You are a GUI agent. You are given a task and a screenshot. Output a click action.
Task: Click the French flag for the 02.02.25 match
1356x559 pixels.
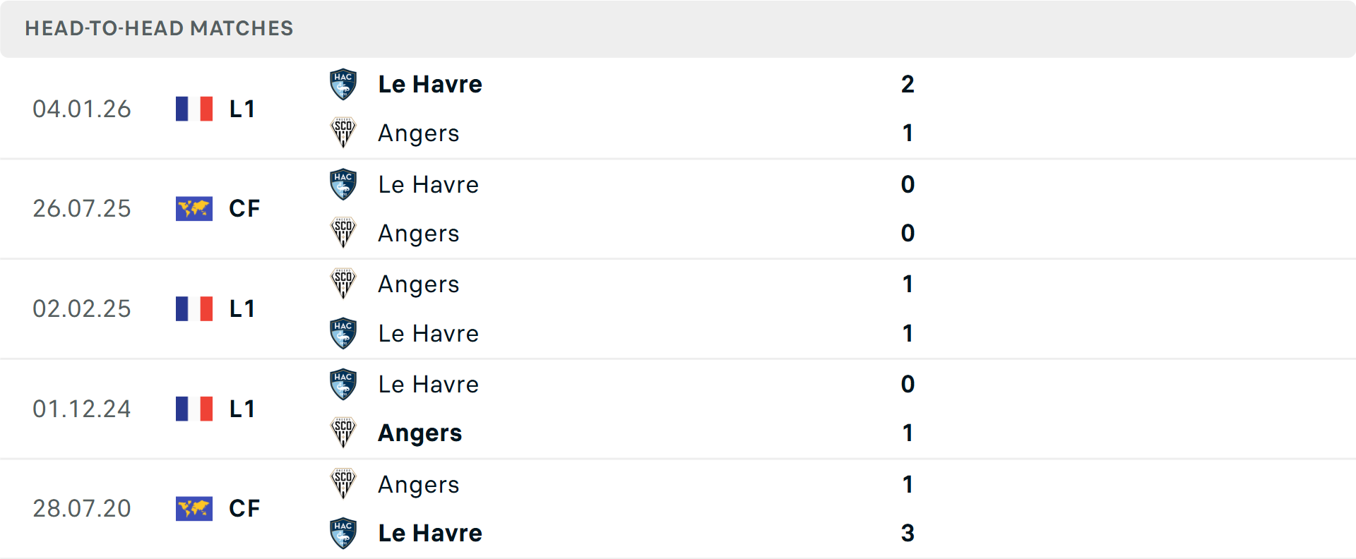pyautogui.click(x=194, y=308)
